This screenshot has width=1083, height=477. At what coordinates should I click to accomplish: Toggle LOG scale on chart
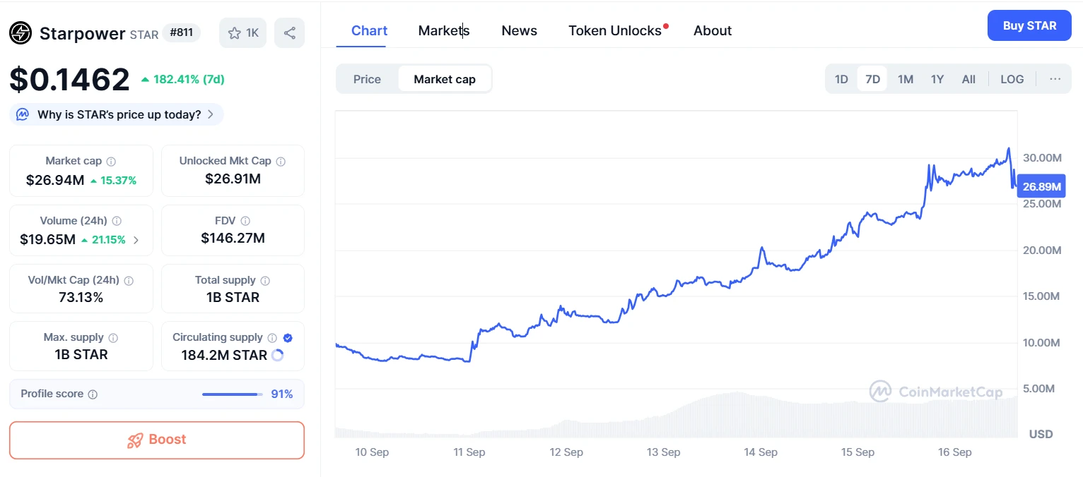point(1012,79)
